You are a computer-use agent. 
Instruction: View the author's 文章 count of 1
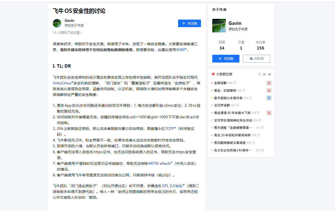(x=241, y=45)
